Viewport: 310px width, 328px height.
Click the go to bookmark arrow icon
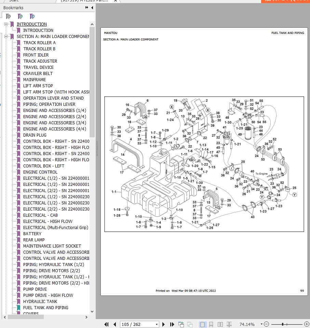(x=32, y=16)
